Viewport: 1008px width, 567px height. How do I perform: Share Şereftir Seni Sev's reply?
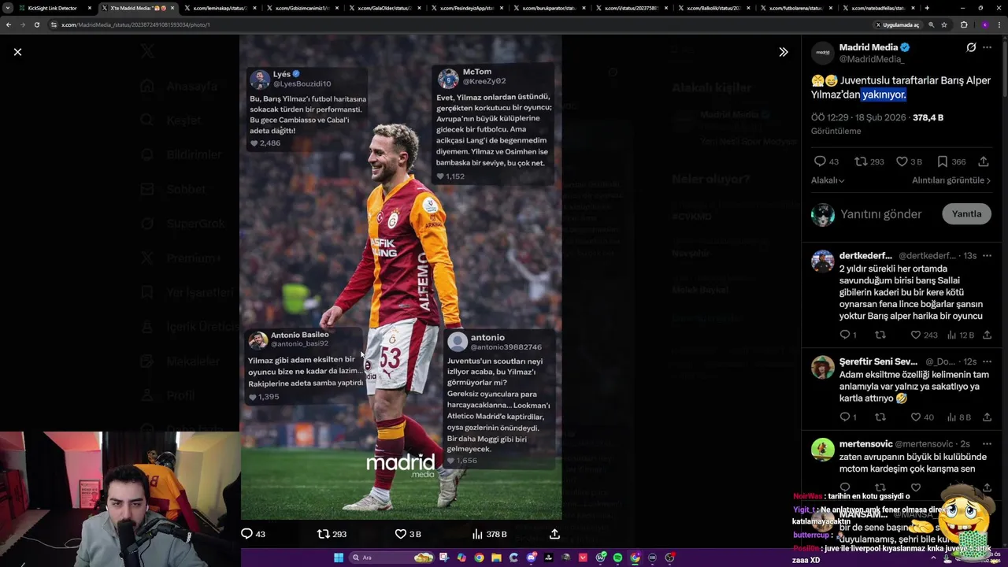[987, 417]
